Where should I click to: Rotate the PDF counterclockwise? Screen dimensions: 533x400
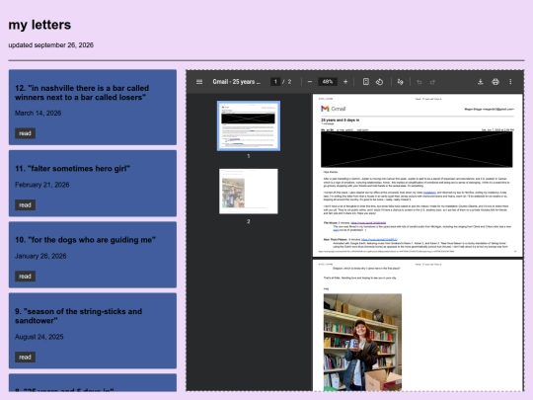point(379,82)
